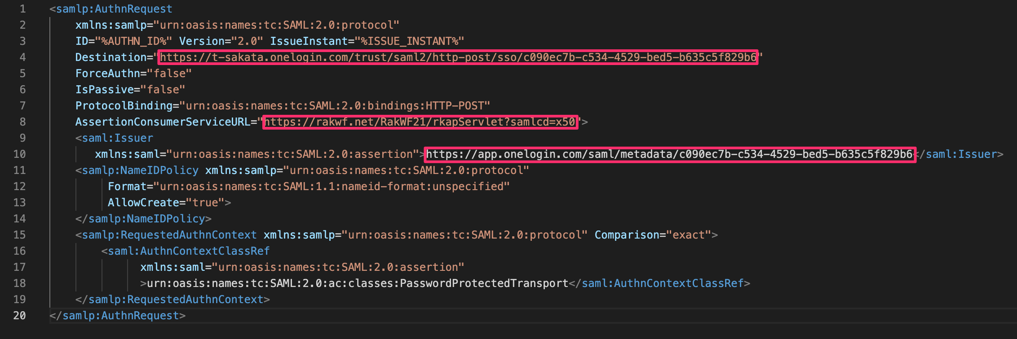Place cursor on the "ProtocolBinding" attribute
This screenshot has width=1017, height=339.
124,106
